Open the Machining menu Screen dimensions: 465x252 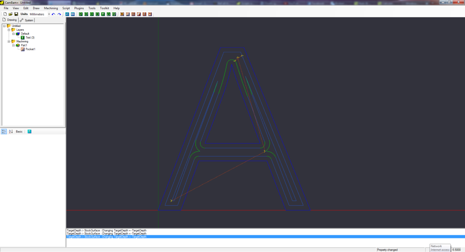(x=51, y=8)
